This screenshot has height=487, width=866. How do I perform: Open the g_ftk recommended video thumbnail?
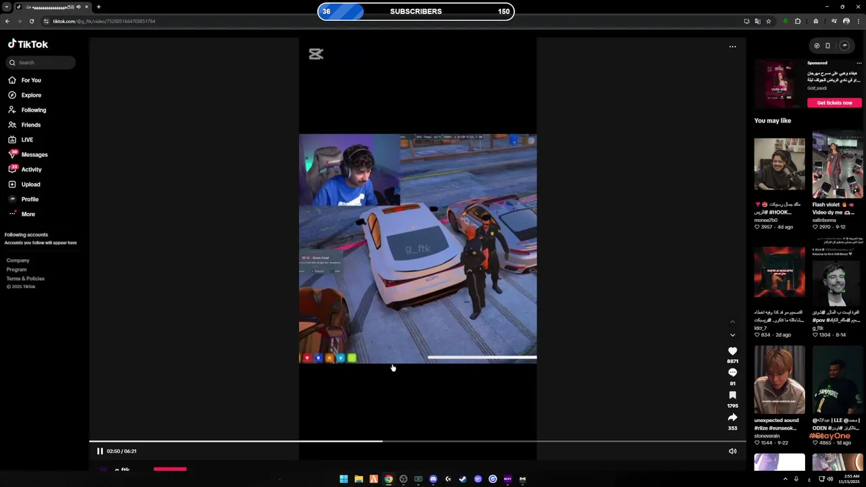point(838,272)
